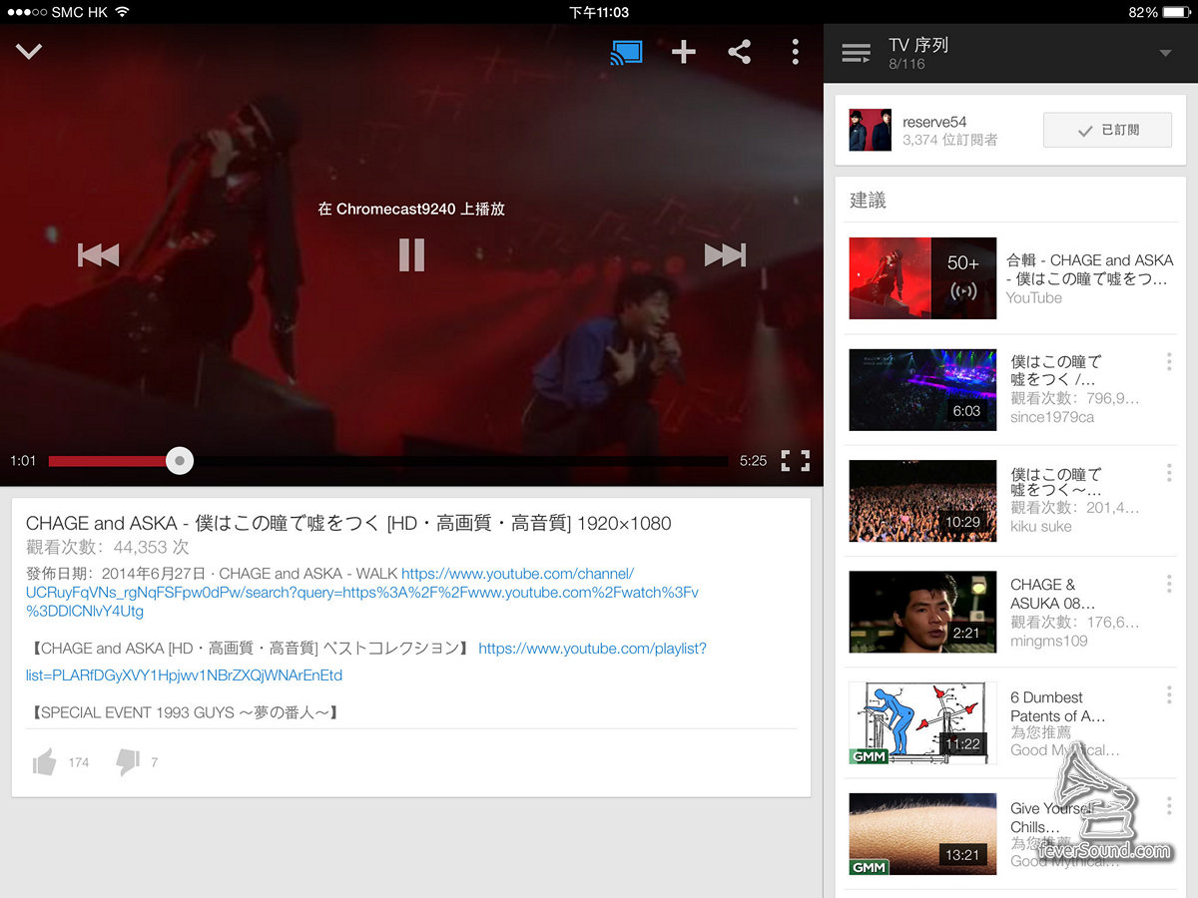This screenshot has width=1198, height=898.
Task: Open the TV queue list icon
Action: point(856,54)
